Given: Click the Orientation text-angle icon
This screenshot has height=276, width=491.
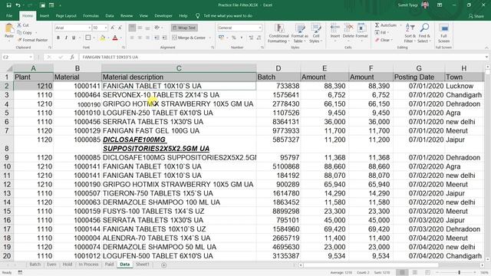Looking at the screenshot, I should click(157, 28).
